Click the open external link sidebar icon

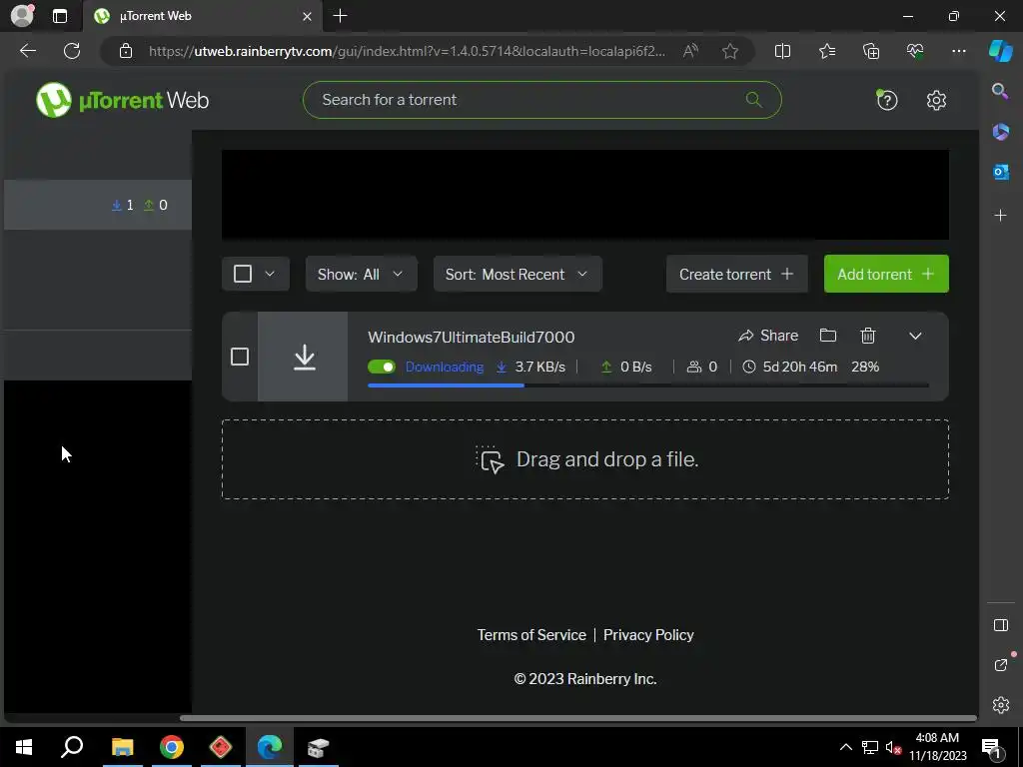click(1000, 664)
